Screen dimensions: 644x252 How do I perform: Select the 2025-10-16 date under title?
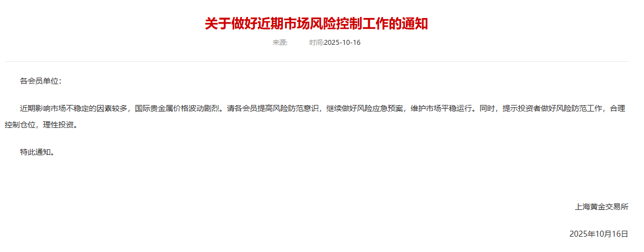(342, 43)
